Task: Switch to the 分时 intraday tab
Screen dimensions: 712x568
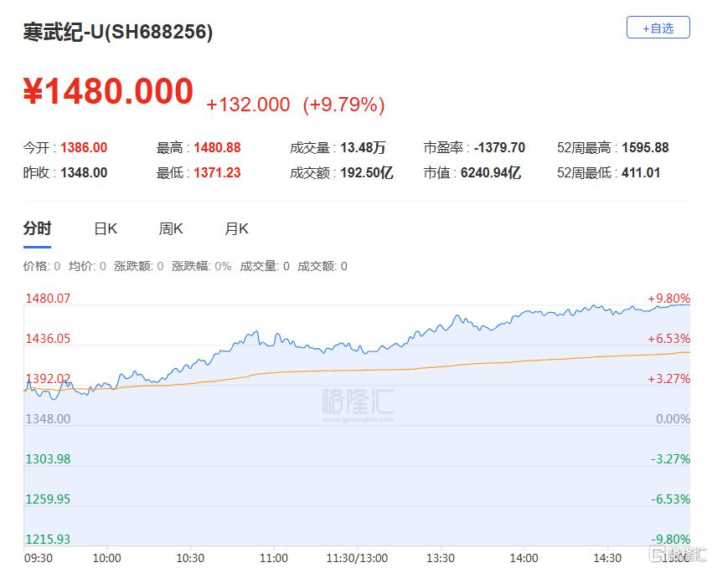Action: click(x=37, y=228)
